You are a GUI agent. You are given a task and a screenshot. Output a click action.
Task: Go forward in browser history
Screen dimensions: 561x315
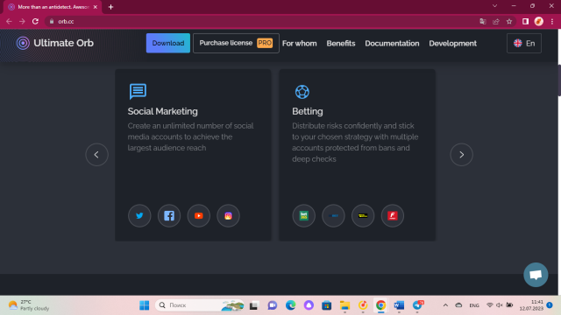[x=22, y=21]
